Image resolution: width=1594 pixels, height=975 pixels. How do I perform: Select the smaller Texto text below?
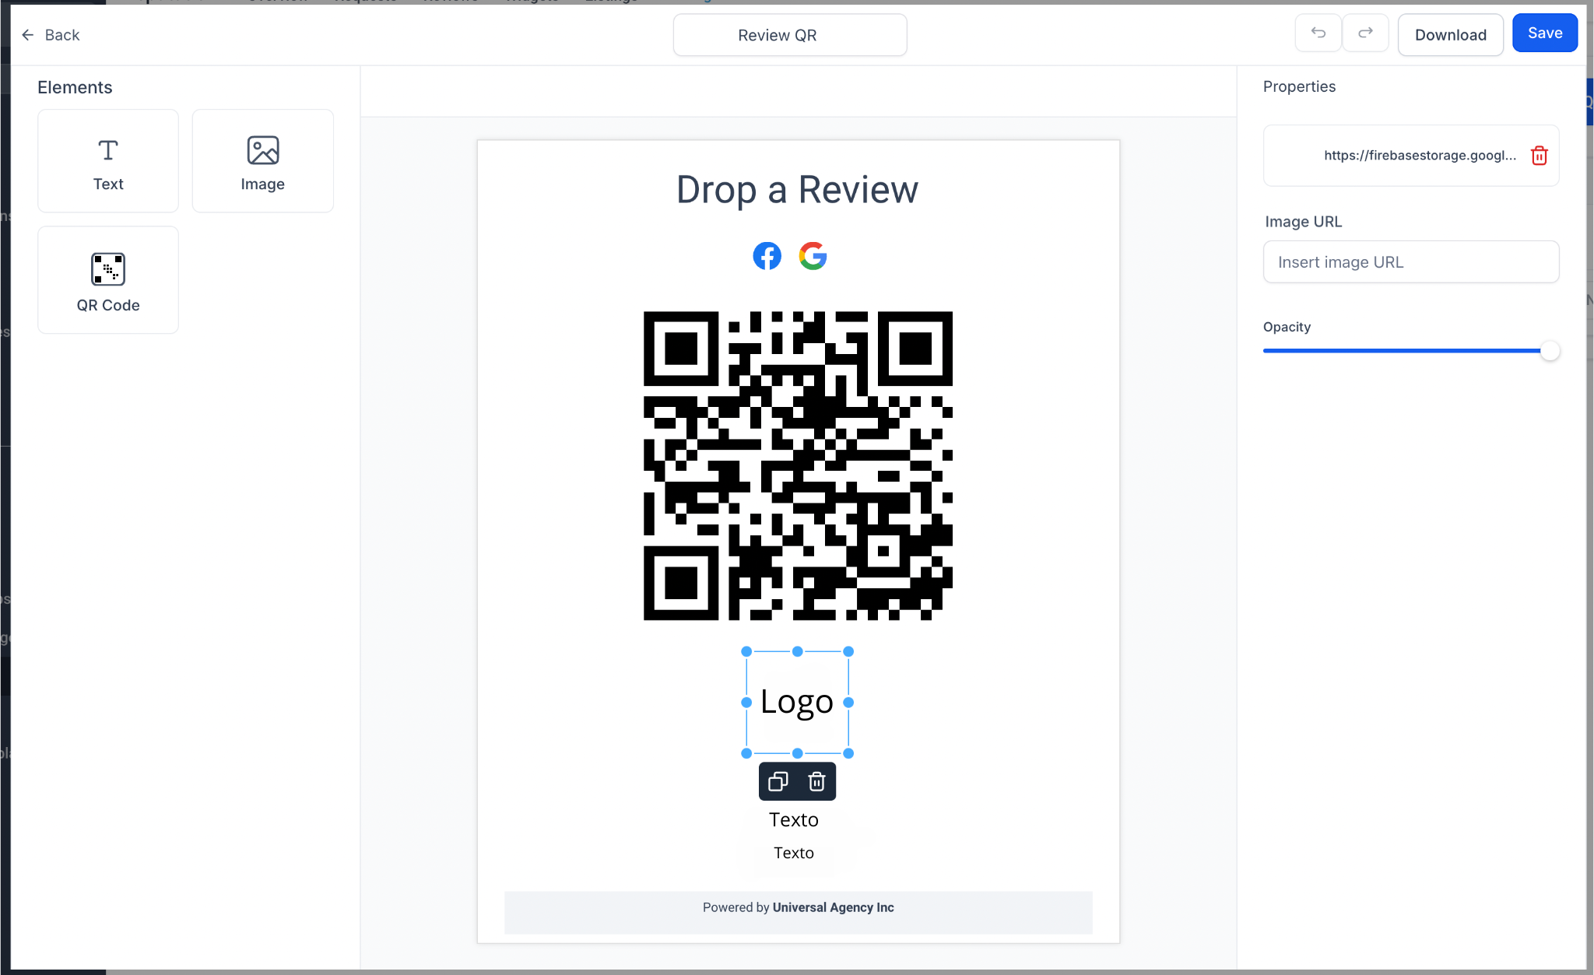(794, 853)
